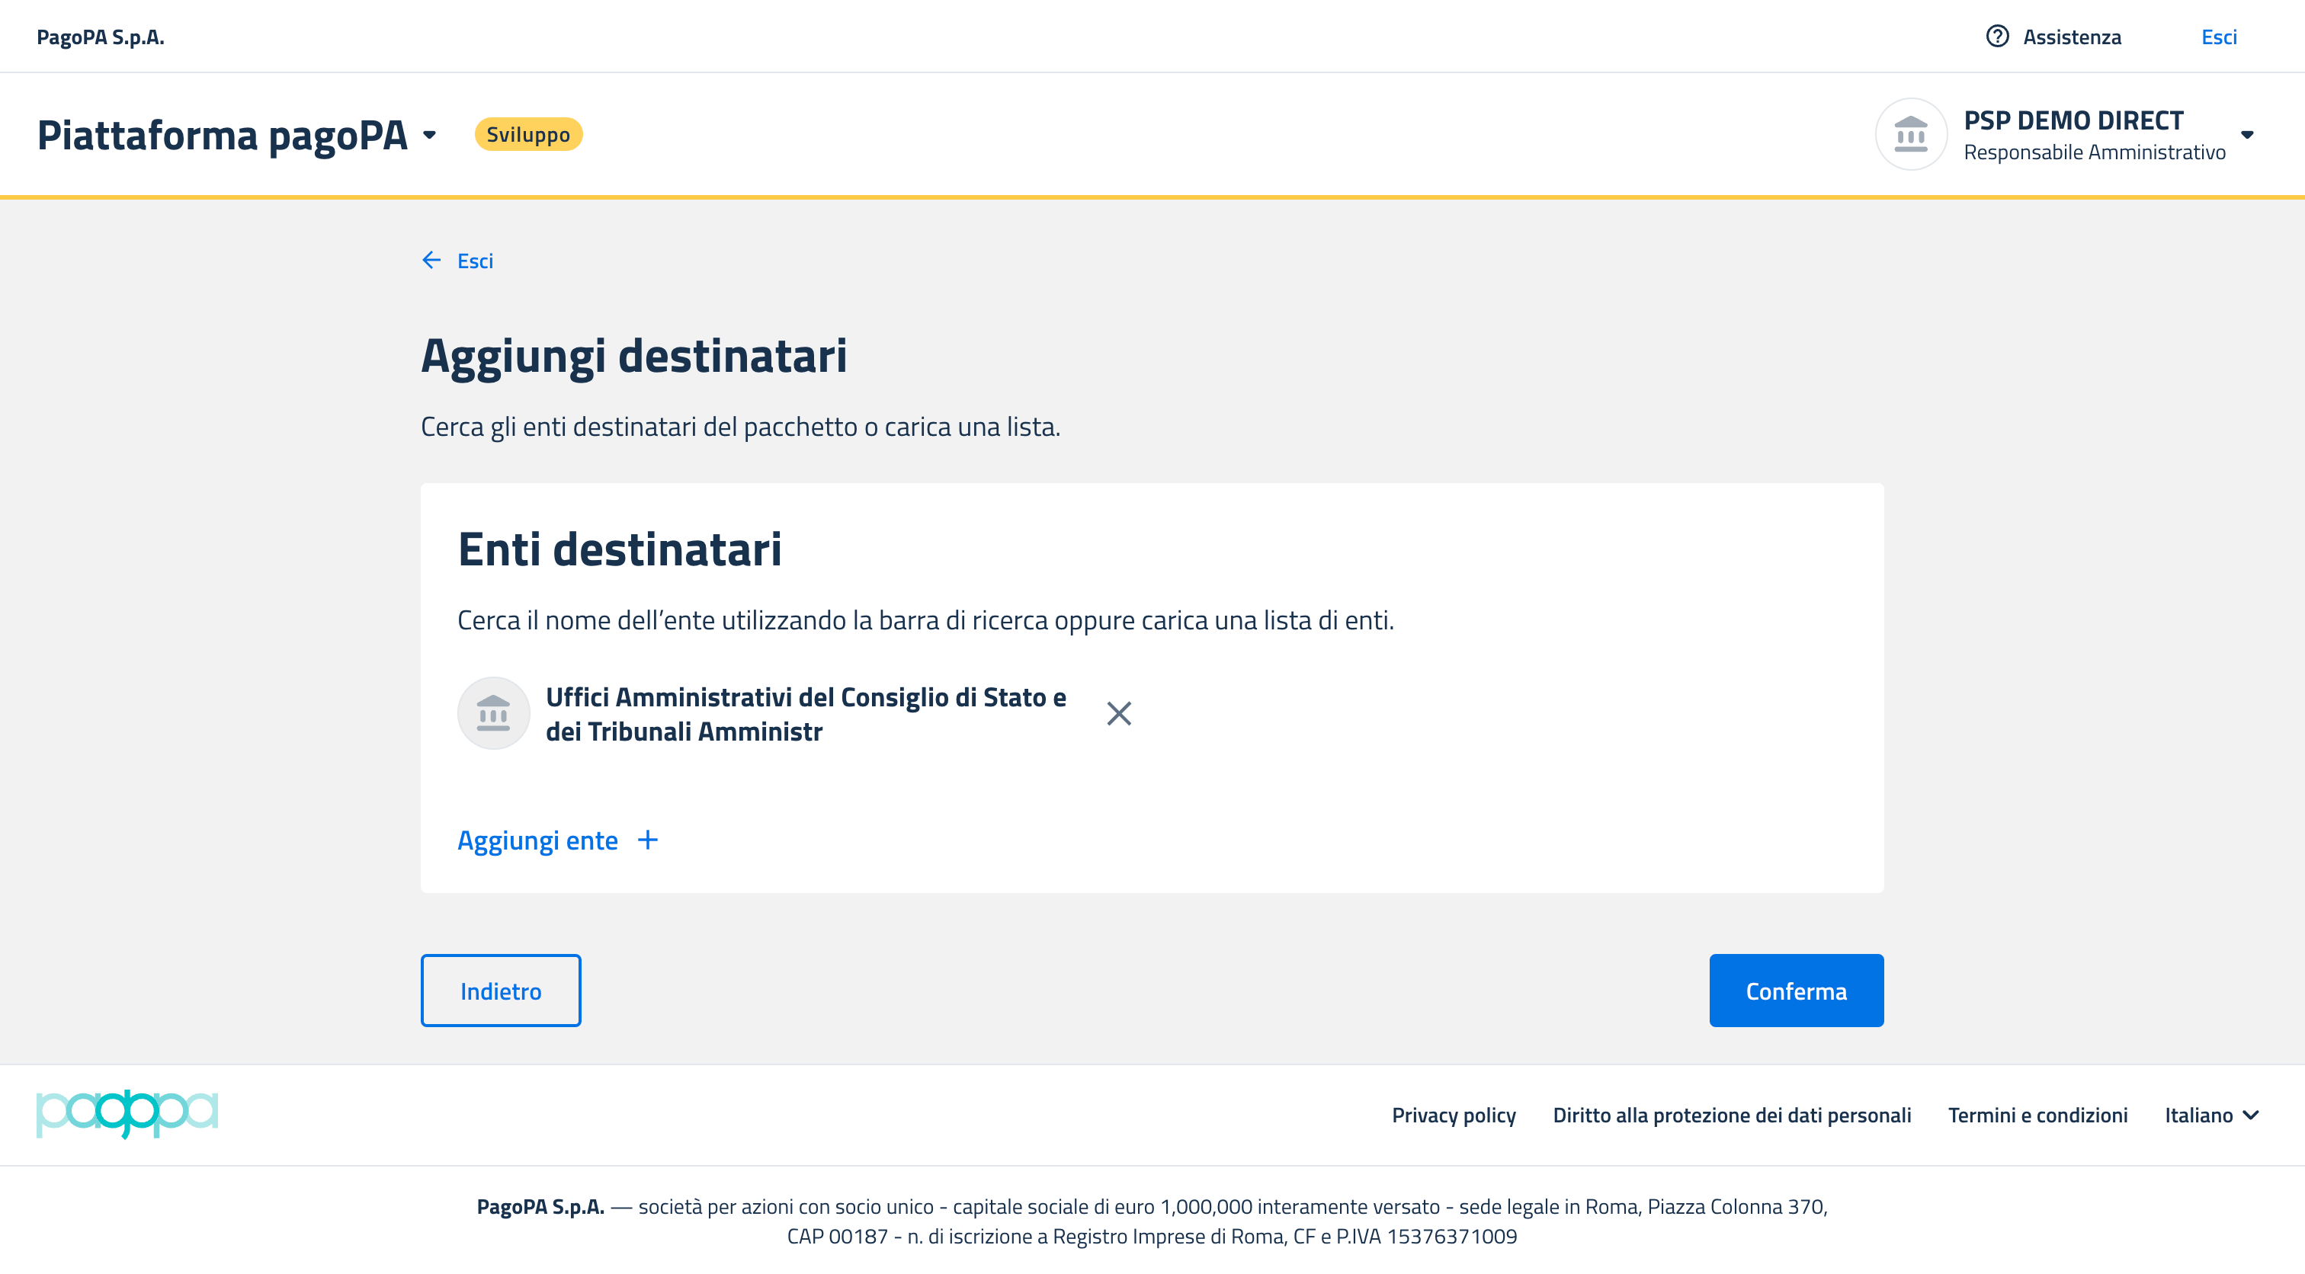
Task: Click the PSP DEMO DIRECT institution avatar
Action: click(x=1910, y=135)
